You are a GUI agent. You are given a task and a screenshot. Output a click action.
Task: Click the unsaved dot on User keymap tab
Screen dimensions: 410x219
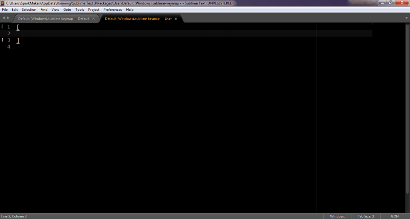point(176,18)
